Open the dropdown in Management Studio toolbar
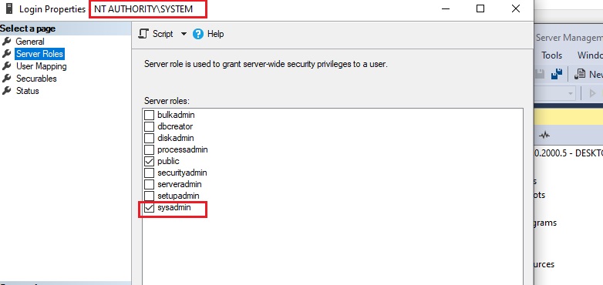Image resolution: width=603 pixels, height=285 pixels. [571, 93]
